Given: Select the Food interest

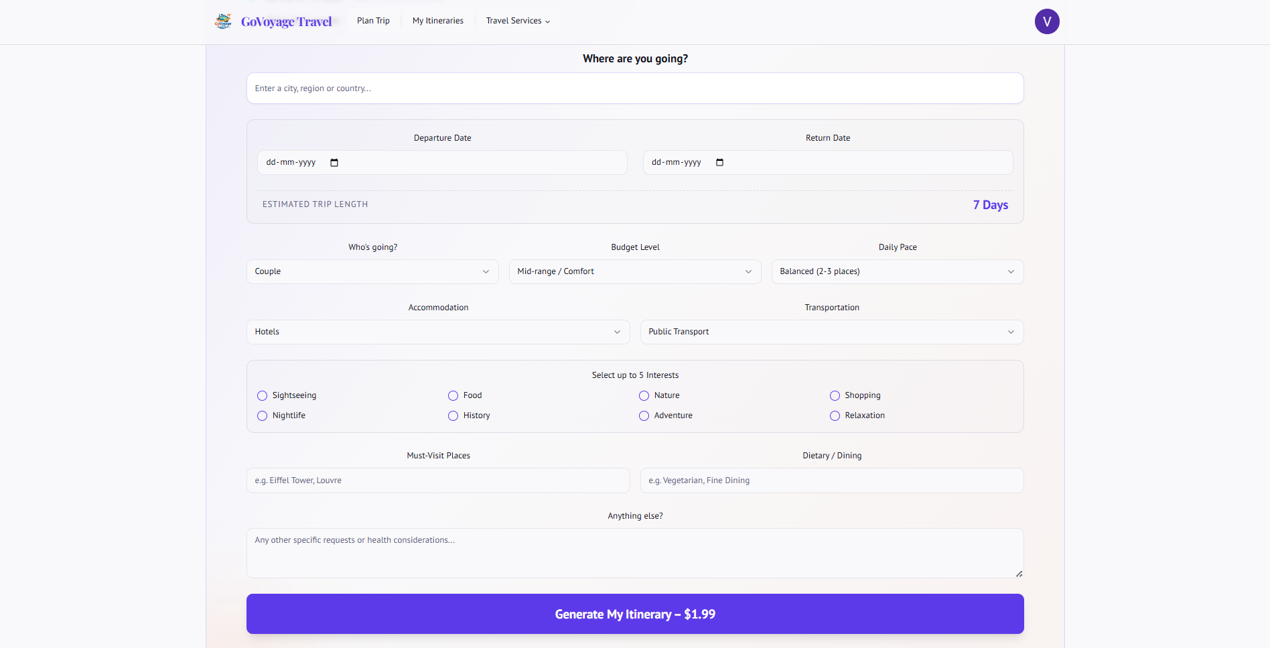Looking at the screenshot, I should point(453,396).
